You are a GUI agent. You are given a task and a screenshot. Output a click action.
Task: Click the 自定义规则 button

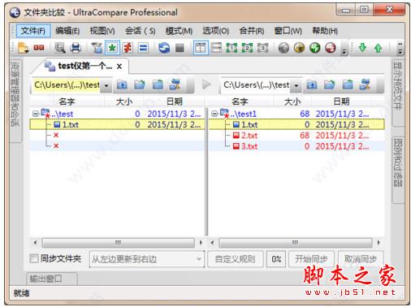(x=235, y=259)
